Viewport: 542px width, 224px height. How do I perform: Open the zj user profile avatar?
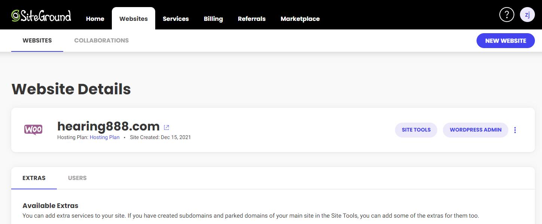pos(527,15)
